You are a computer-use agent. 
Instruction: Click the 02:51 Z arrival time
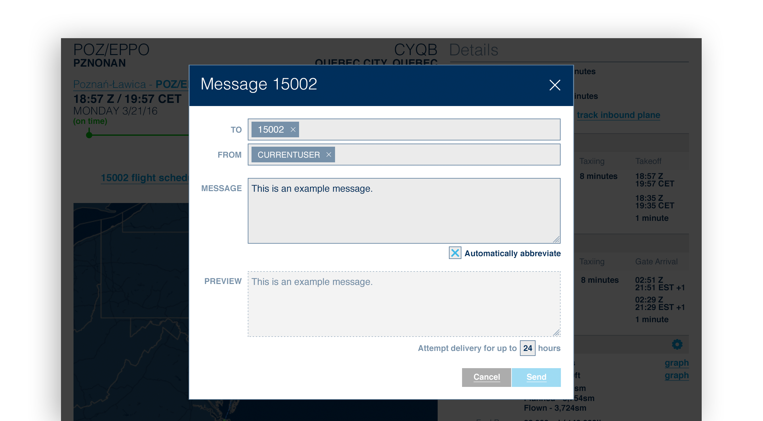649,280
